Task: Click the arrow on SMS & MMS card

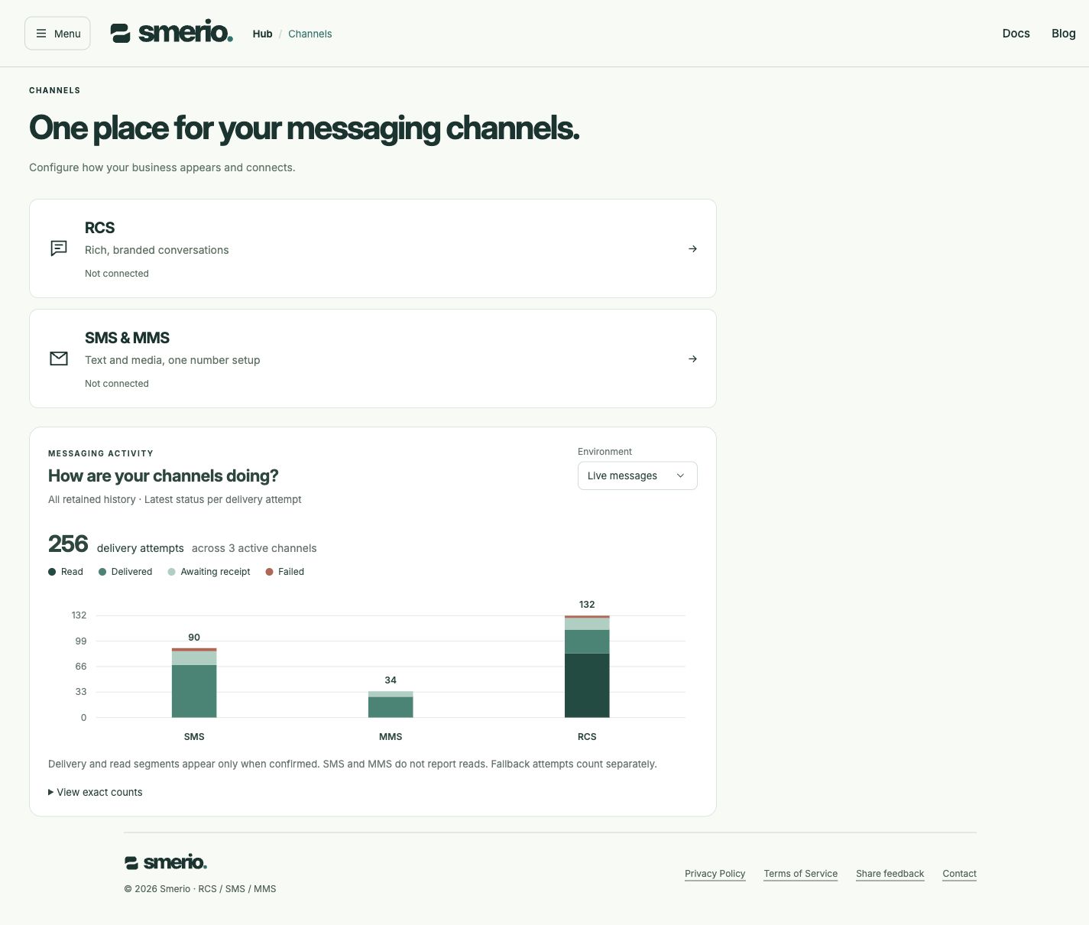Action: (x=692, y=359)
